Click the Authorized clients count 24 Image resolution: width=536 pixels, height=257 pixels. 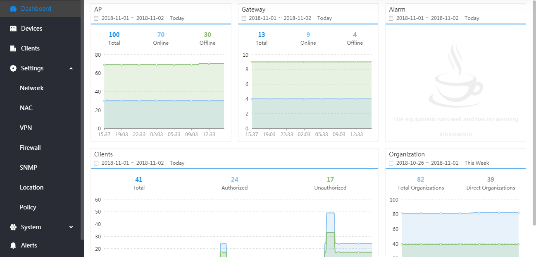click(235, 180)
